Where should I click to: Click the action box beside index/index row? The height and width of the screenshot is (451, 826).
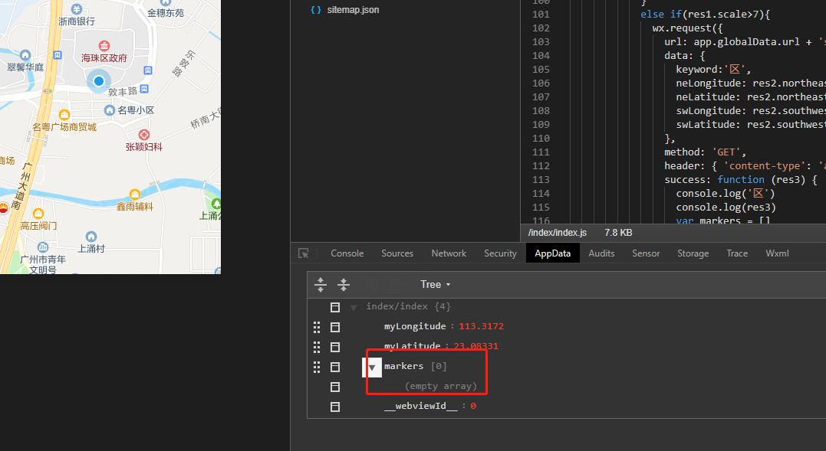coord(335,307)
